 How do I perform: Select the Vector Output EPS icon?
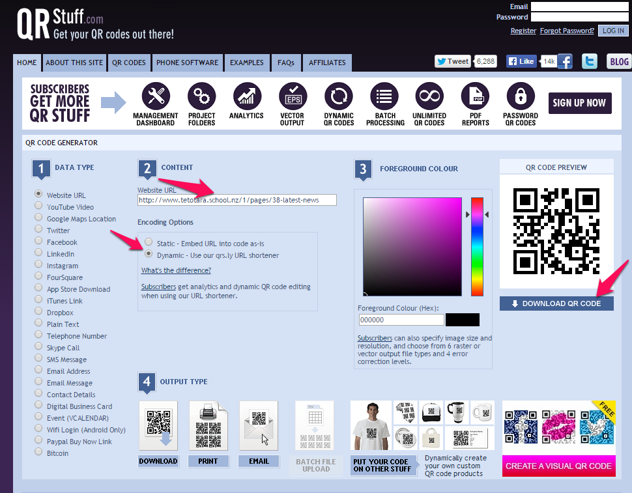tap(293, 96)
